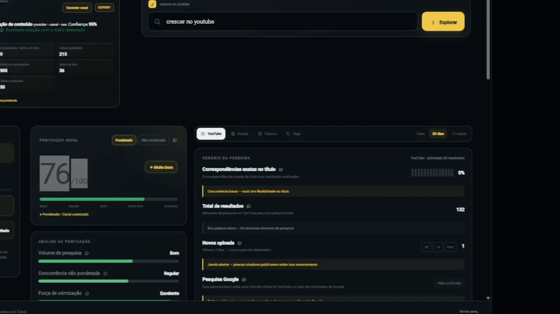Select the 2d uploads filter
This screenshot has width=560, height=314.
[x=426, y=247]
